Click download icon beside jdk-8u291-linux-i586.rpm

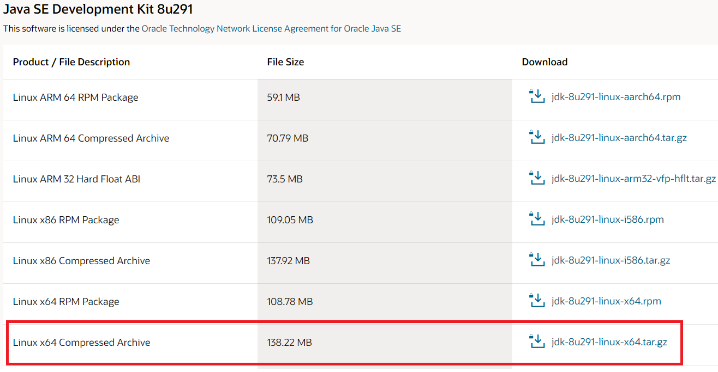537,219
